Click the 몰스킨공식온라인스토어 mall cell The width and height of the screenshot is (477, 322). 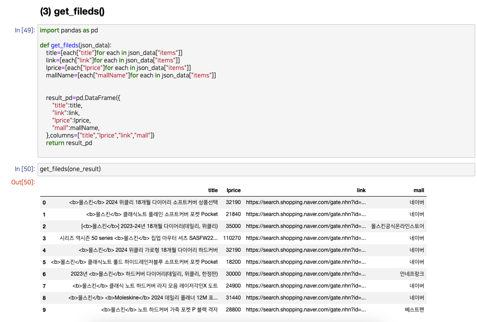coord(397,226)
